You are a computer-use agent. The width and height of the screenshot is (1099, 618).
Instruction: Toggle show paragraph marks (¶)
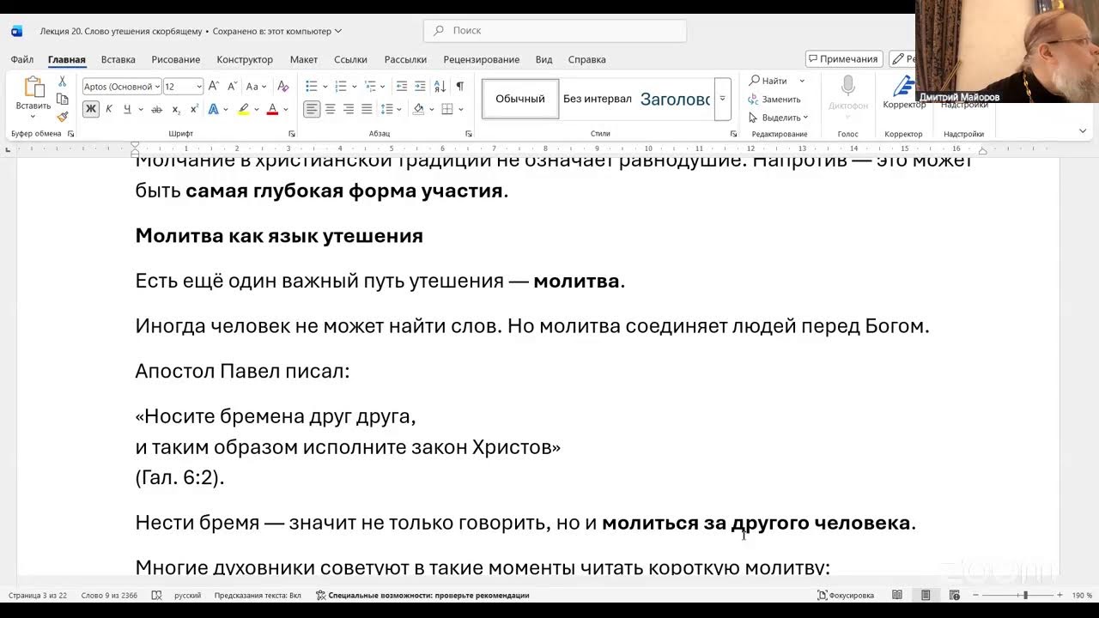coord(460,86)
